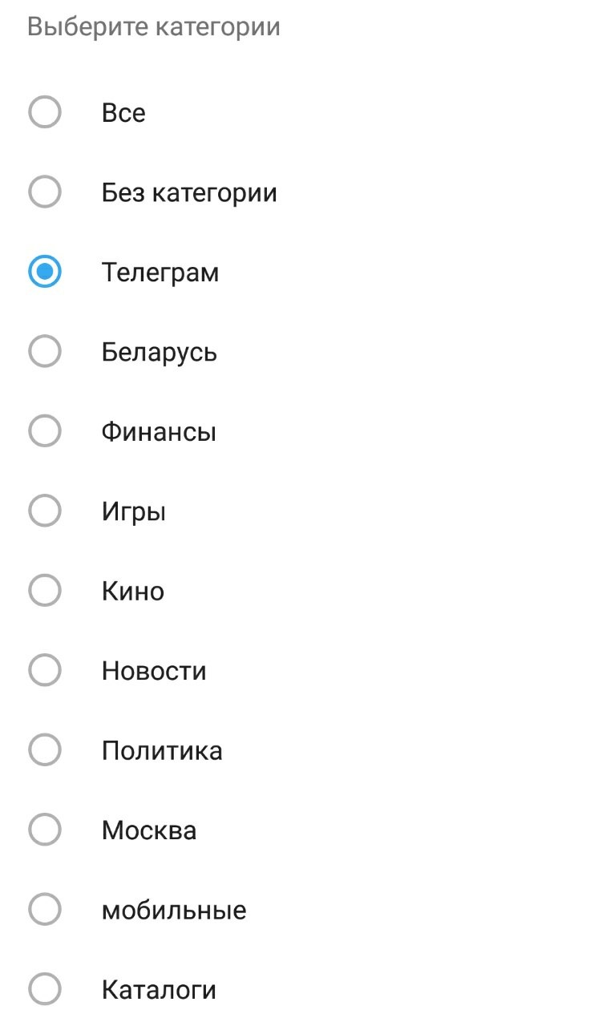Select the 'Игры' radio button

tap(45, 511)
